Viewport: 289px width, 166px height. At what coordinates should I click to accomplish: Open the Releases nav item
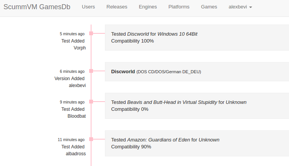tap(117, 7)
